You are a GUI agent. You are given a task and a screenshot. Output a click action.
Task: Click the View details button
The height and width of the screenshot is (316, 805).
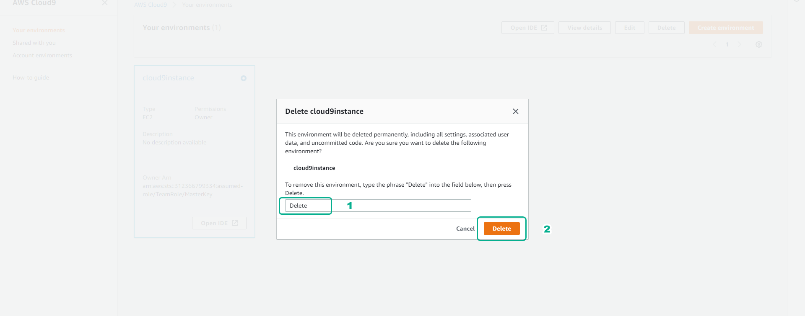pyautogui.click(x=584, y=28)
